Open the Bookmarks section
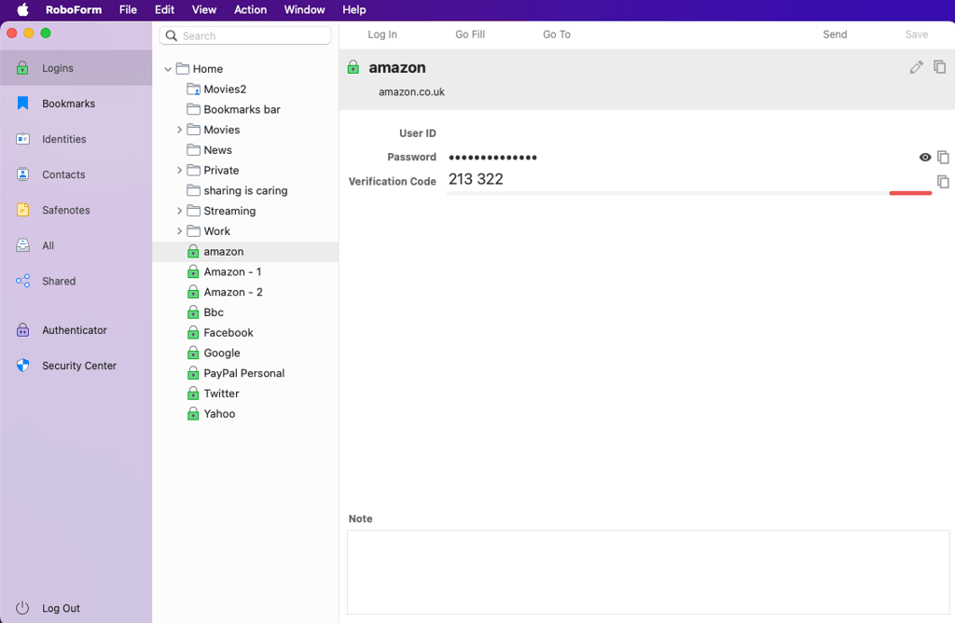This screenshot has width=955, height=623. [76, 104]
